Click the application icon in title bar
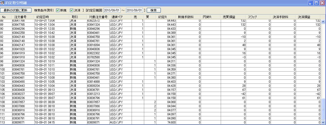 point(3,3)
